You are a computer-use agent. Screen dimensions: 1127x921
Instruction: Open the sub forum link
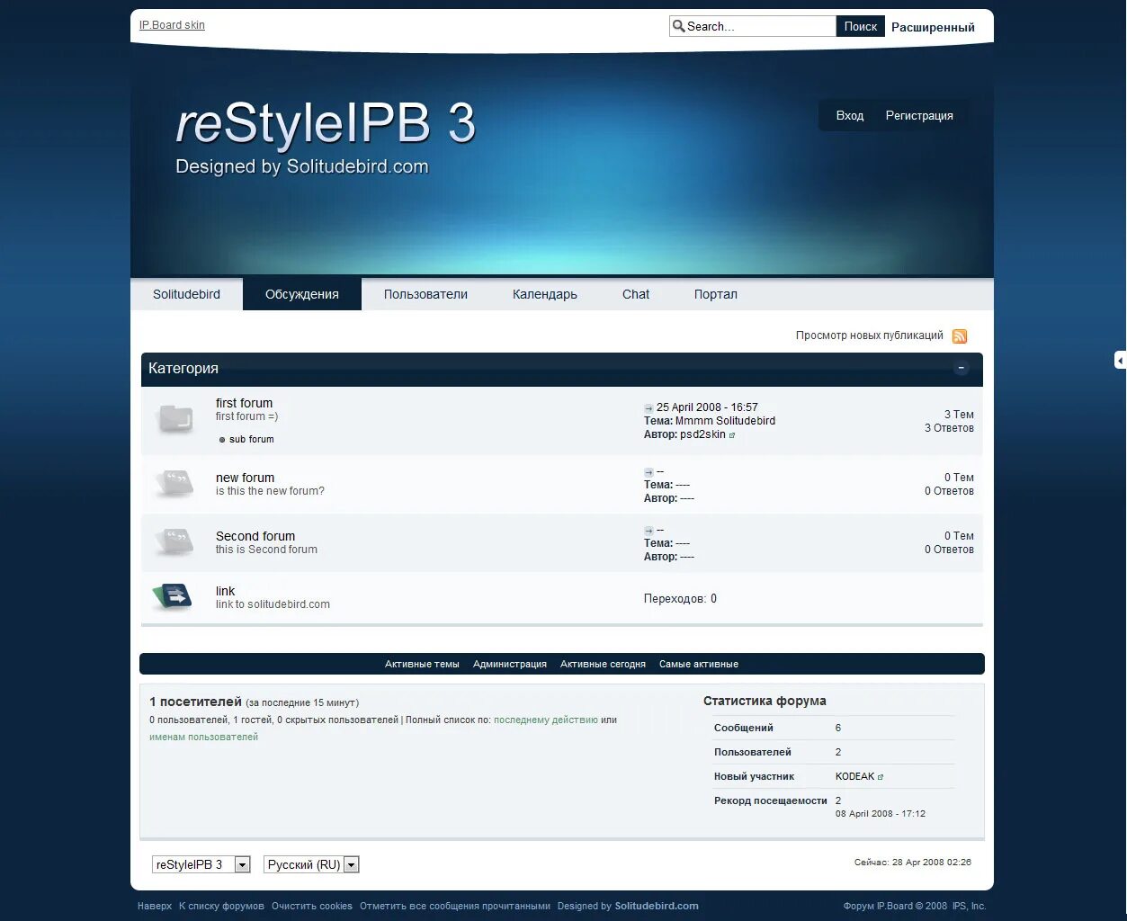click(251, 440)
